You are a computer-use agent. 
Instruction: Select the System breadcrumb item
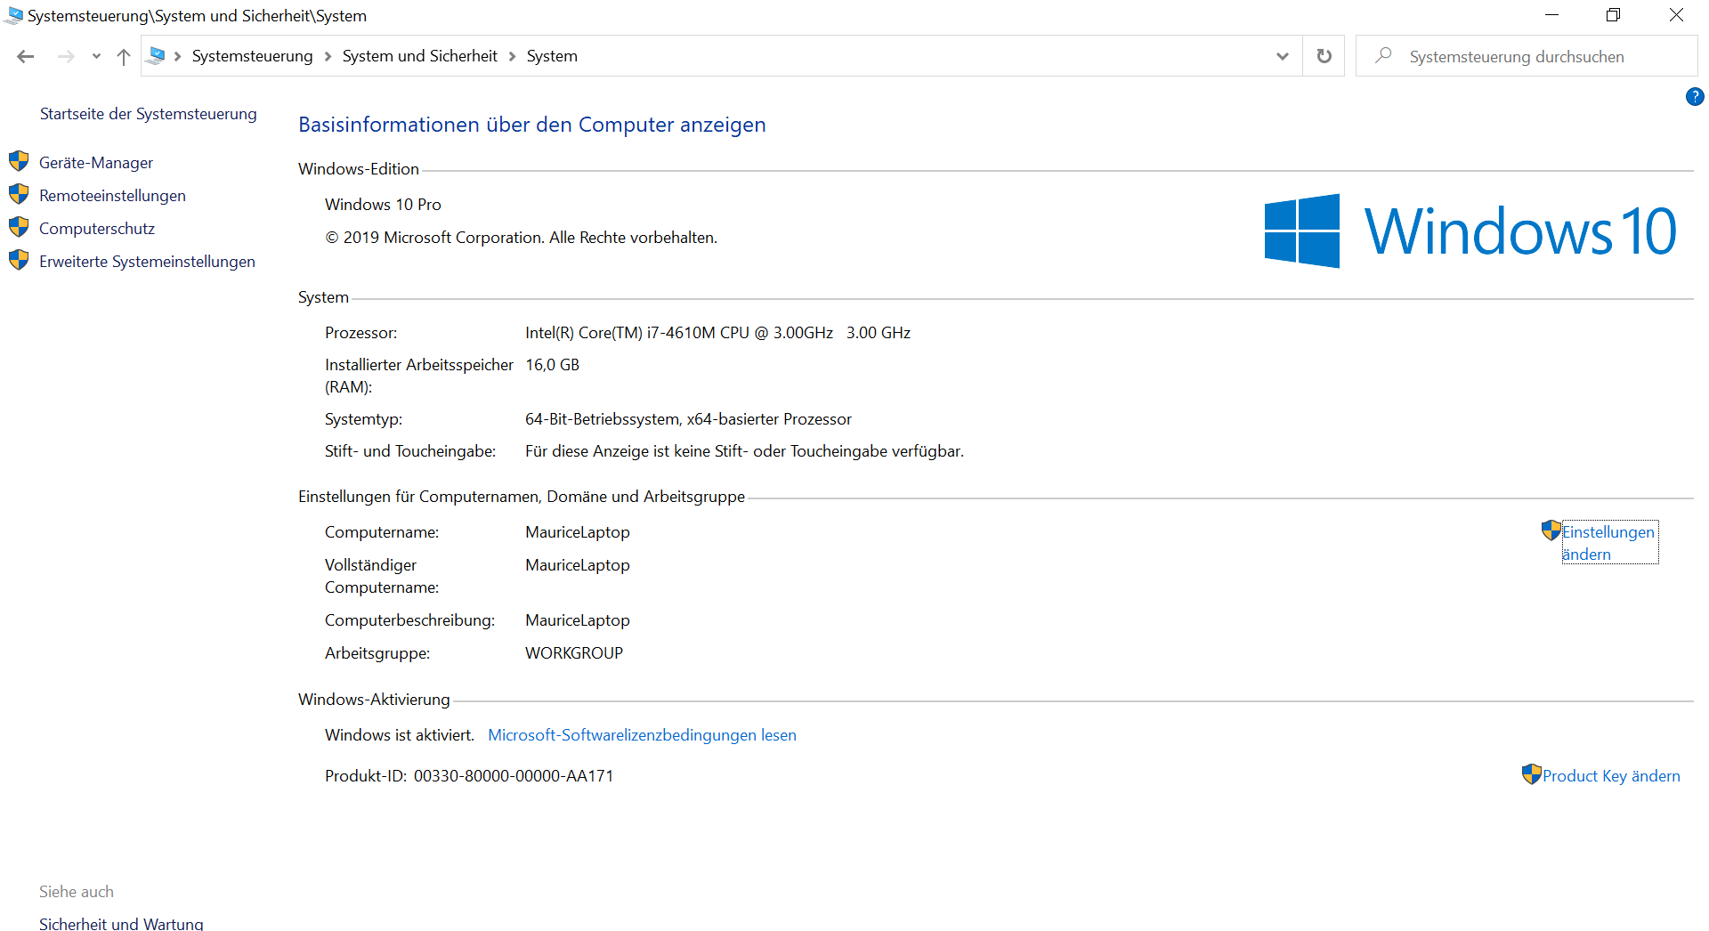[x=552, y=56]
